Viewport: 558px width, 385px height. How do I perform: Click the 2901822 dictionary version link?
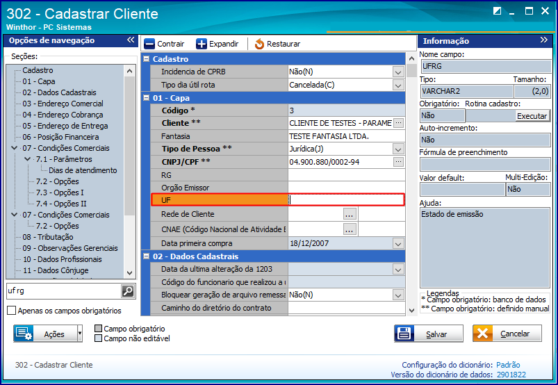click(x=511, y=375)
